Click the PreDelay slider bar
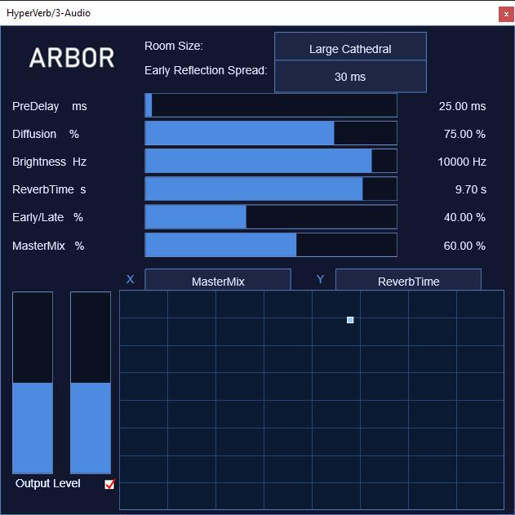 271,105
